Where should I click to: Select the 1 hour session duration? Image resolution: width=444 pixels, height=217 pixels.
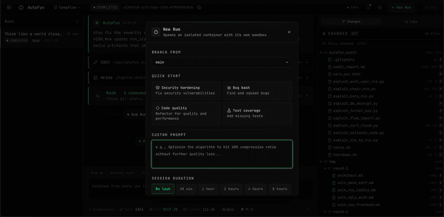pyautogui.click(x=208, y=189)
